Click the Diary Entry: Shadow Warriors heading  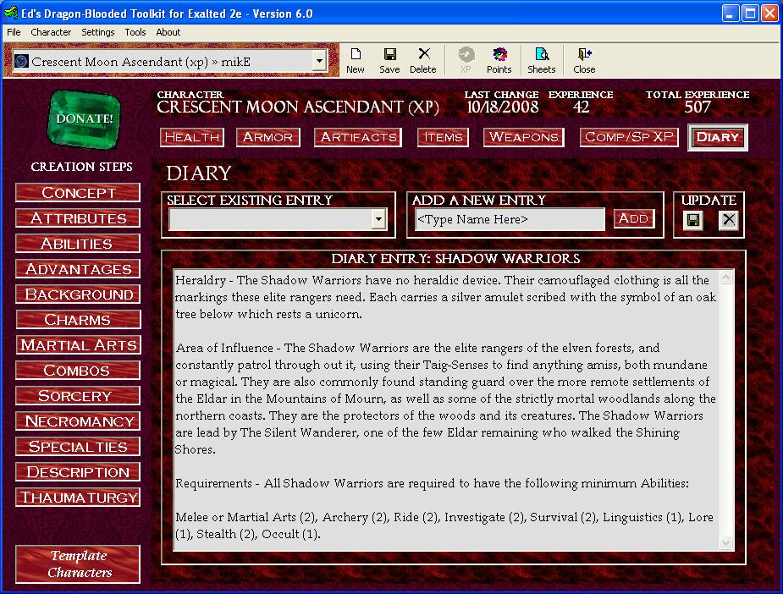coord(455,259)
